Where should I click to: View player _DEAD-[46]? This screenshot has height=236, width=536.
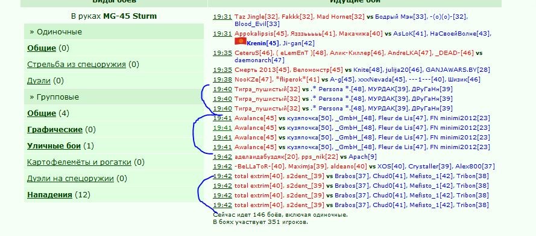[454, 53]
